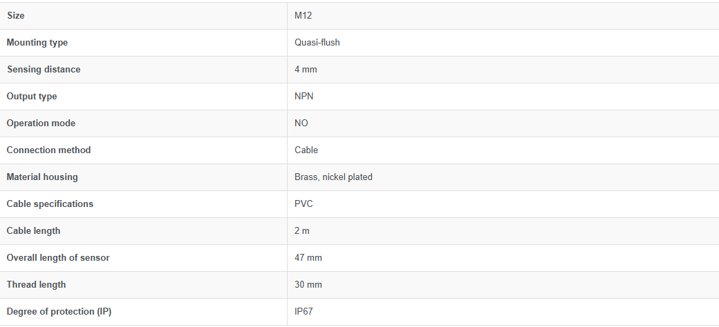Image resolution: width=719 pixels, height=327 pixels.
Task: Select the "PVC" cable specification value
Action: pyautogui.click(x=304, y=204)
